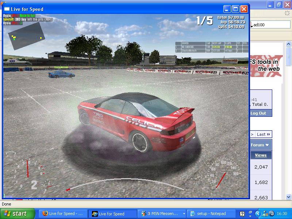The width and height of the screenshot is (292, 219).
Task: Click the browser scrollbar up arrow
Action: click(x=288, y=44)
